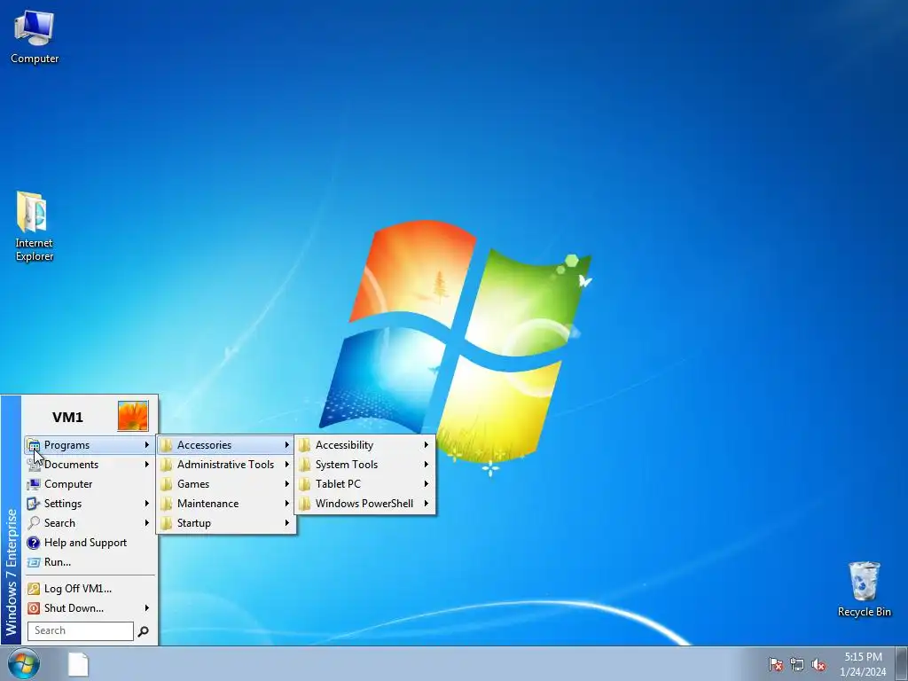908x681 pixels.
Task: Click the search magnifier icon in Start menu
Action: pyautogui.click(x=143, y=631)
